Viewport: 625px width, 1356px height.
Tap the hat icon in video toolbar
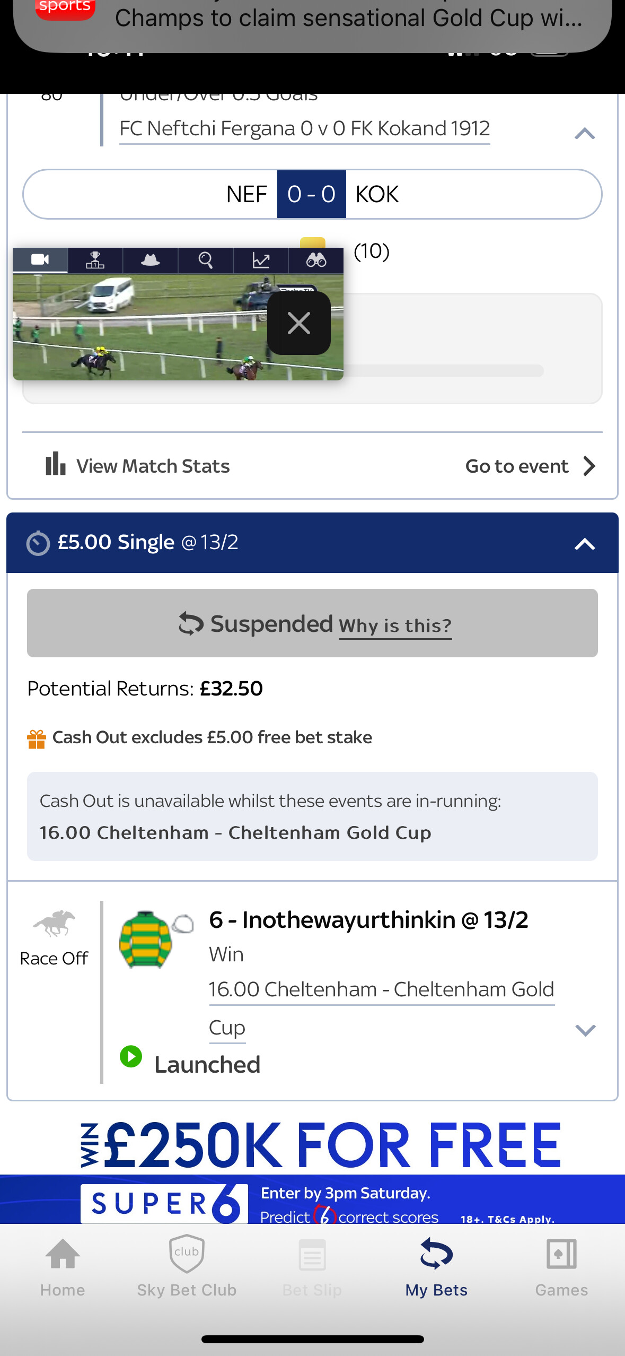(151, 260)
